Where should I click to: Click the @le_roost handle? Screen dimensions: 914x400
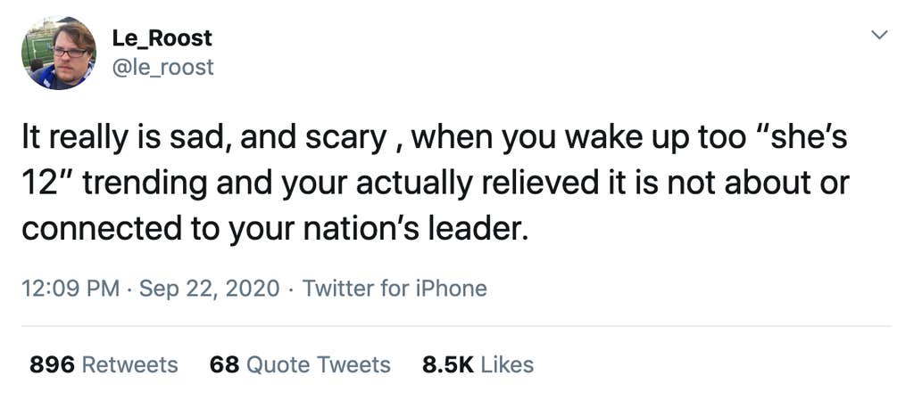[162, 67]
